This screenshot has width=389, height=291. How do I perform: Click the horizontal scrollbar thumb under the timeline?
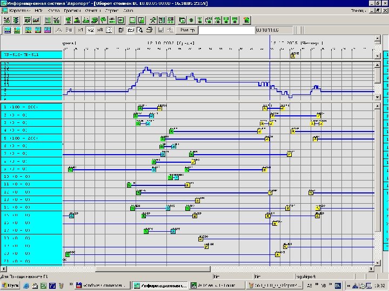153,269
